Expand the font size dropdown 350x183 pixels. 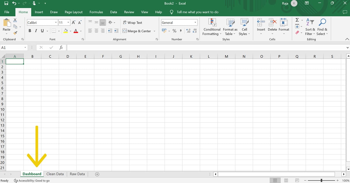pyautogui.click(x=68, y=23)
